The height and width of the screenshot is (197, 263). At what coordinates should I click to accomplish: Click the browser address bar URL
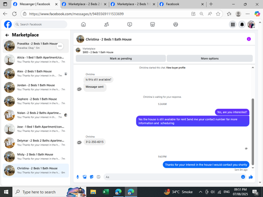click(76, 14)
